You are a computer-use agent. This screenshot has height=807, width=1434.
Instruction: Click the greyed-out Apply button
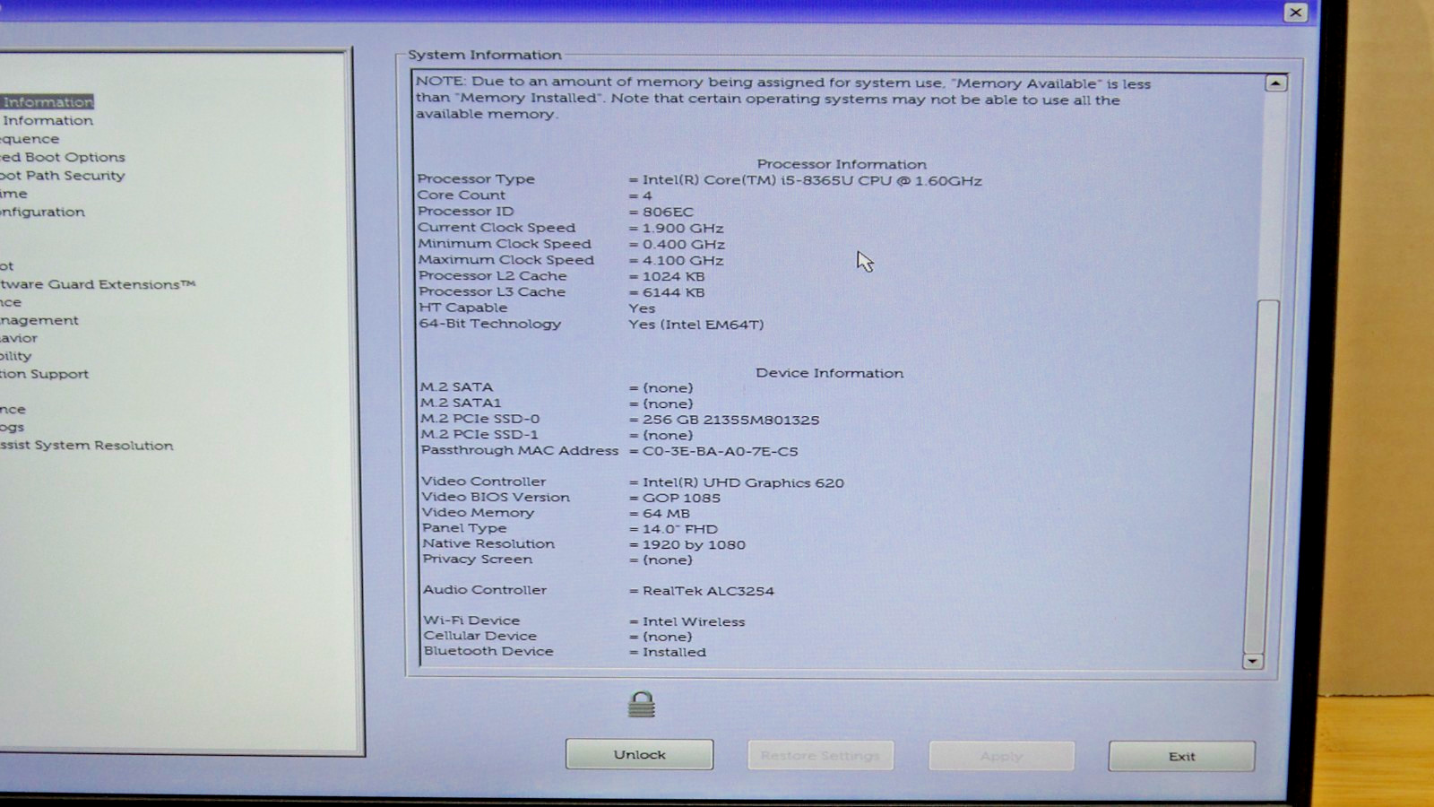(x=1001, y=757)
